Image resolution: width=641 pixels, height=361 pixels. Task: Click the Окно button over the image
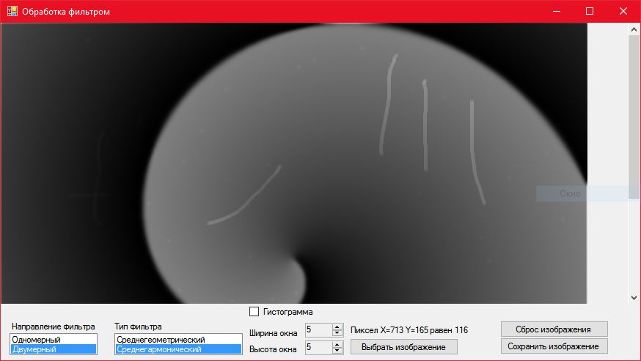[587, 194]
